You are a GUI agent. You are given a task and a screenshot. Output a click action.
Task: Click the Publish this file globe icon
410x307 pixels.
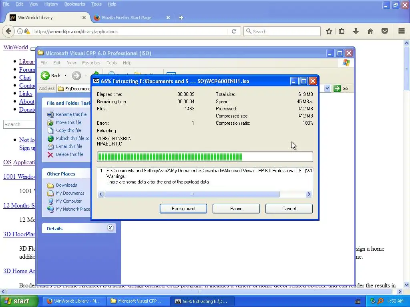click(50, 138)
